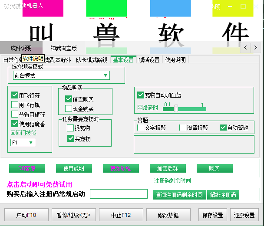Click the 点击启动即可免费试用 text
Screen dimensions: 264x226
(x=40, y=184)
